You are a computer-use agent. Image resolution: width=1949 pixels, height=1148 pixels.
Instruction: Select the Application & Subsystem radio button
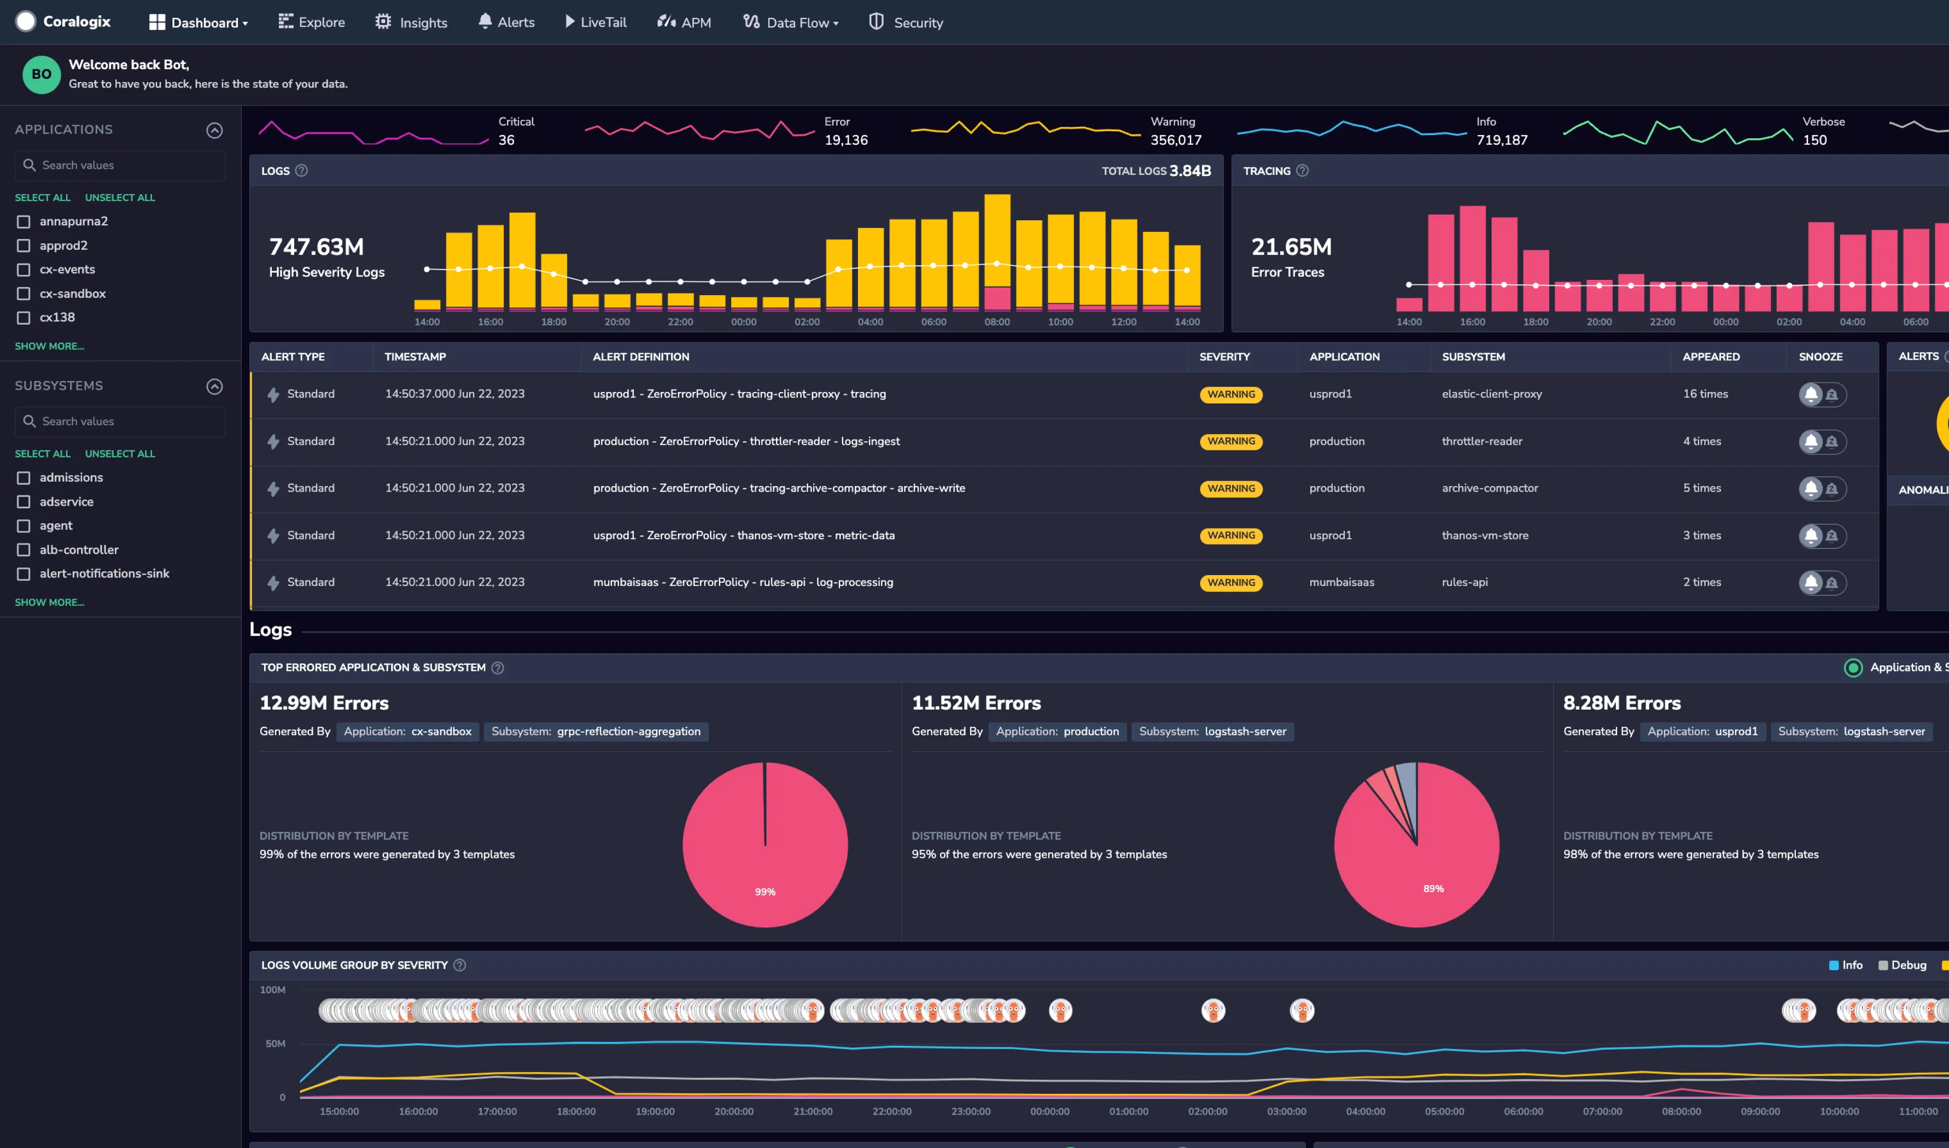1852,667
